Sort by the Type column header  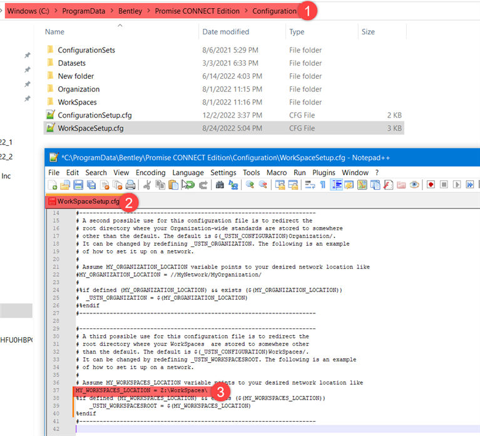tap(297, 32)
